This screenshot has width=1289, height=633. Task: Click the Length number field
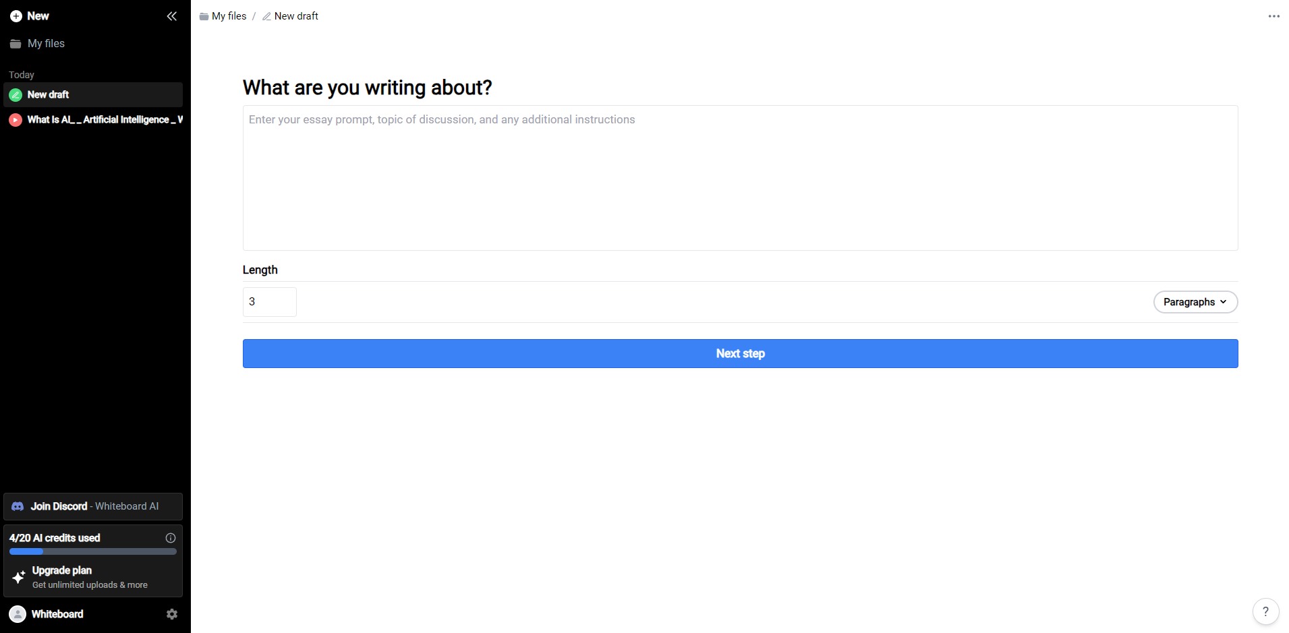tap(269, 302)
